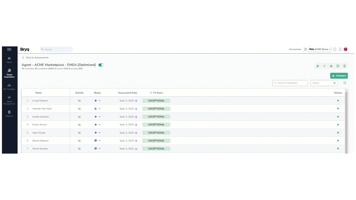Click the pencil edit assessment icon
Image resolution: width=356 pixels, height=200 pixels.
(325, 66)
